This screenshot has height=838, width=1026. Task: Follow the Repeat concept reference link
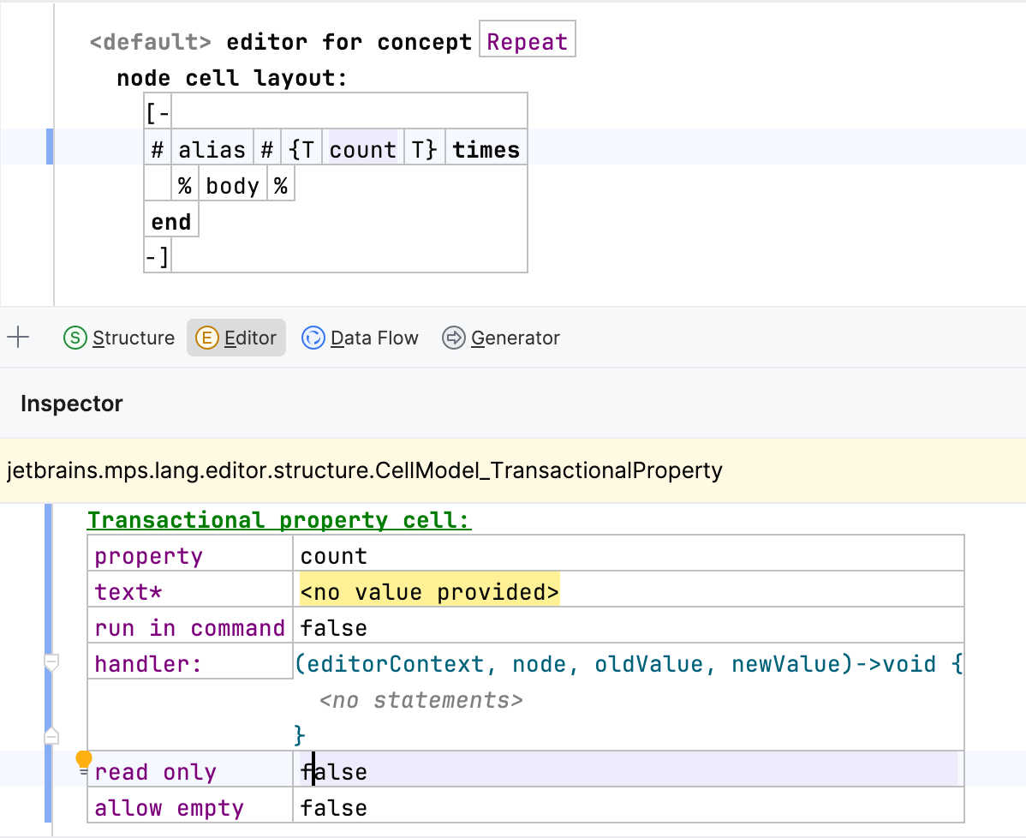[527, 42]
